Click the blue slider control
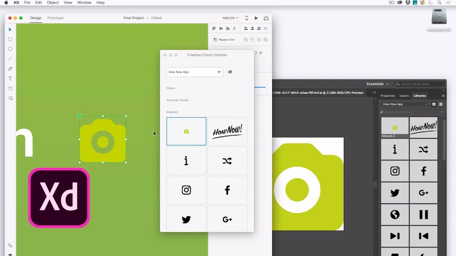Screen dimensions: 456x256 click(x=266, y=87)
